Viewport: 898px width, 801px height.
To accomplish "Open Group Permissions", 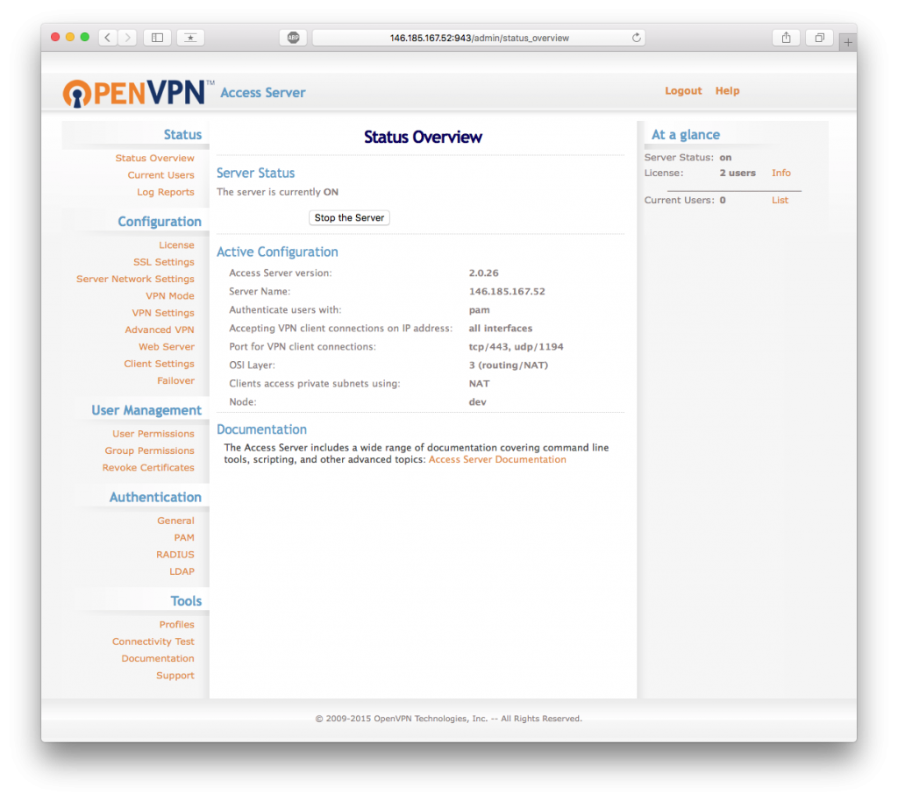I will [149, 450].
